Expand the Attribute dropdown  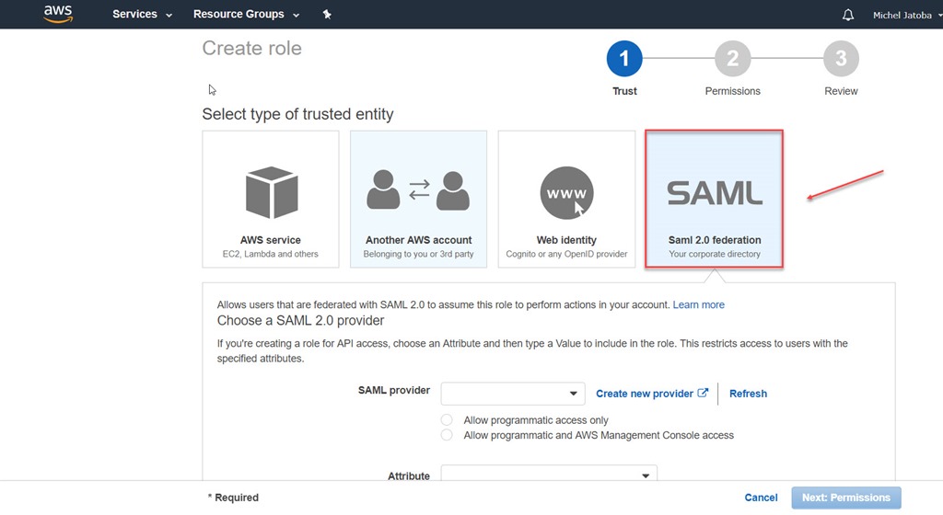coord(549,475)
